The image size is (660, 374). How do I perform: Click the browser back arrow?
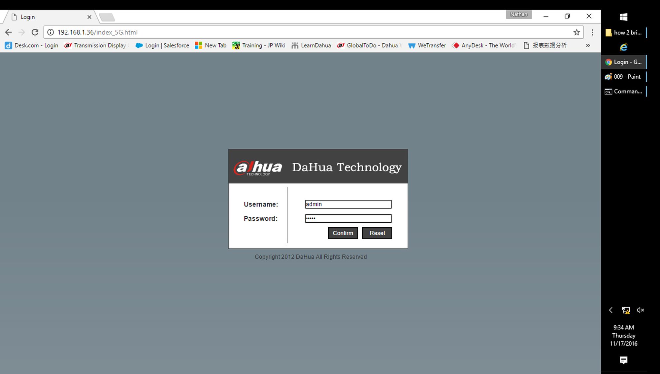(x=9, y=32)
